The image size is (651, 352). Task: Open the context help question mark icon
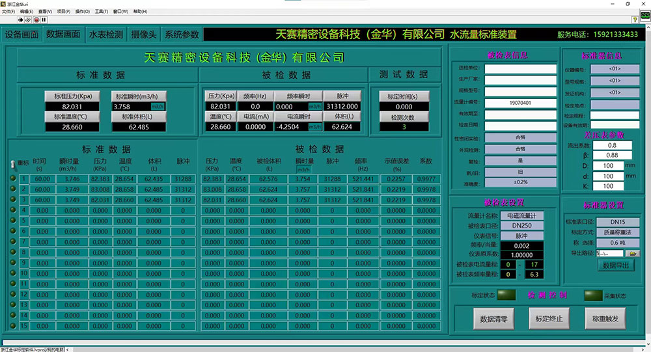635,20
